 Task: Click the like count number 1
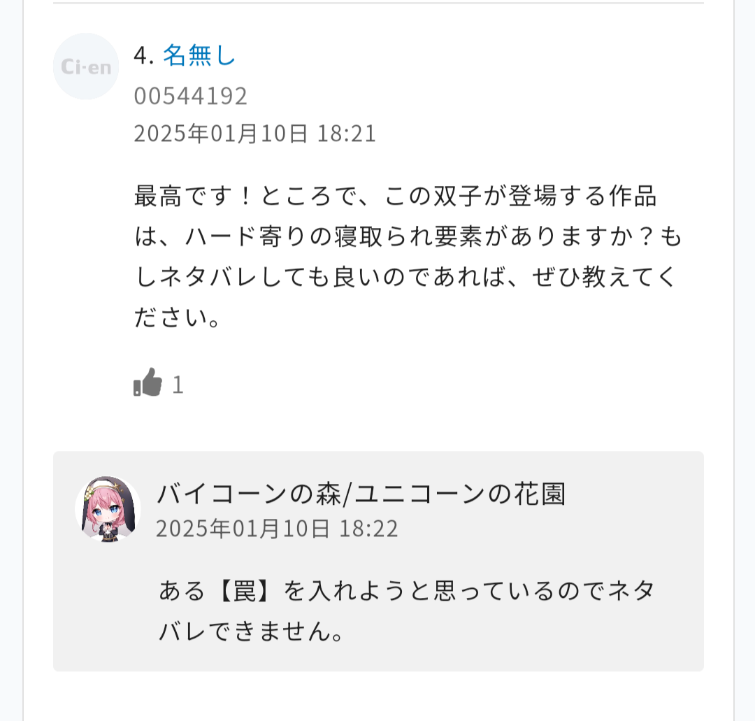(x=178, y=385)
